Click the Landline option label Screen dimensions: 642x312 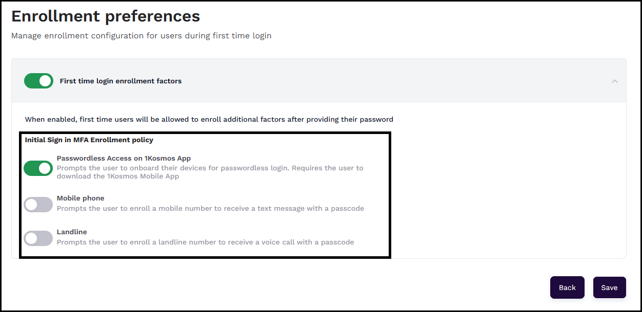point(72,232)
